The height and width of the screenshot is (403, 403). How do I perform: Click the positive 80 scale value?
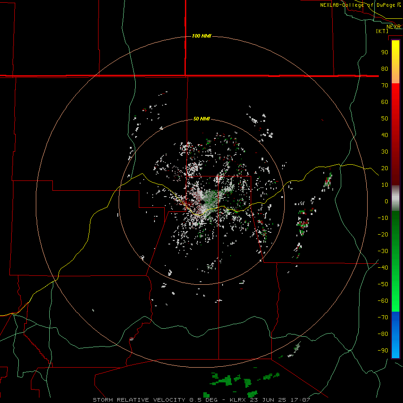click(385, 69)
